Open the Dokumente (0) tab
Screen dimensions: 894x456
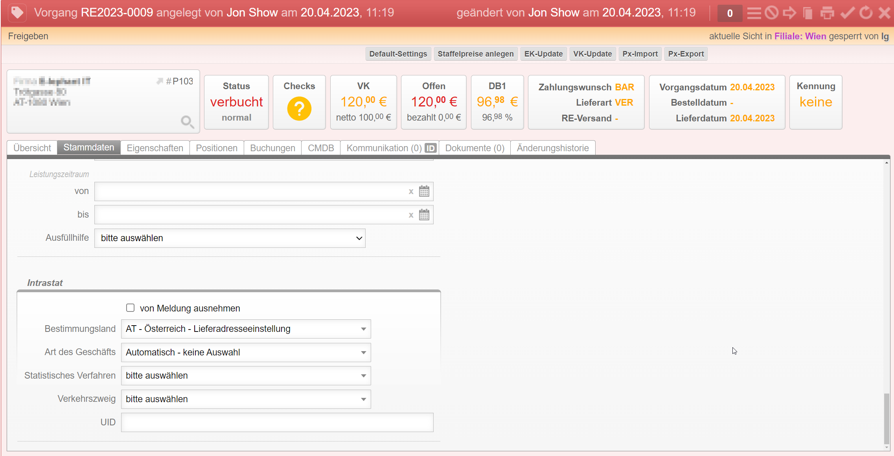point(475,148)
